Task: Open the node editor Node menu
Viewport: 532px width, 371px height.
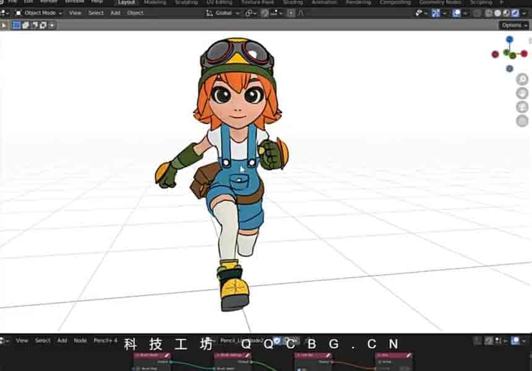Action: [x=80, y=340]
